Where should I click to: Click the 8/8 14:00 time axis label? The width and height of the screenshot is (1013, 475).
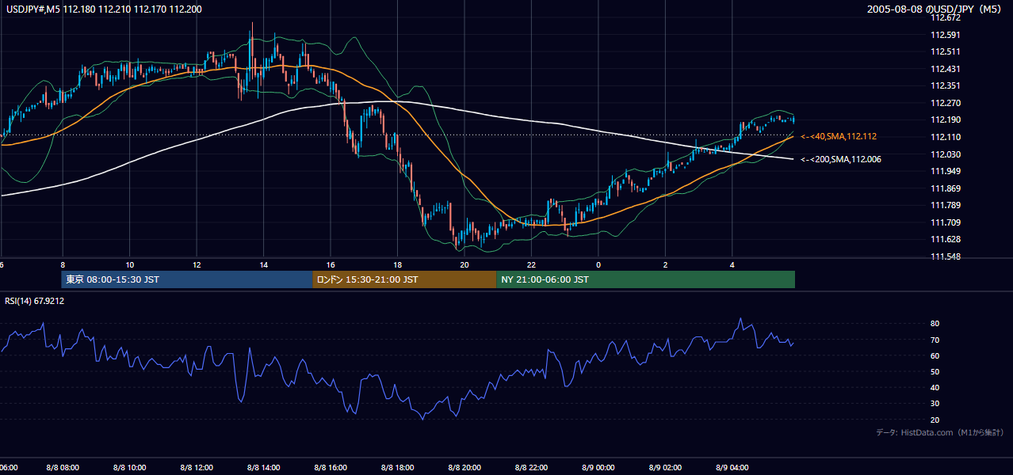pos(263,468)
